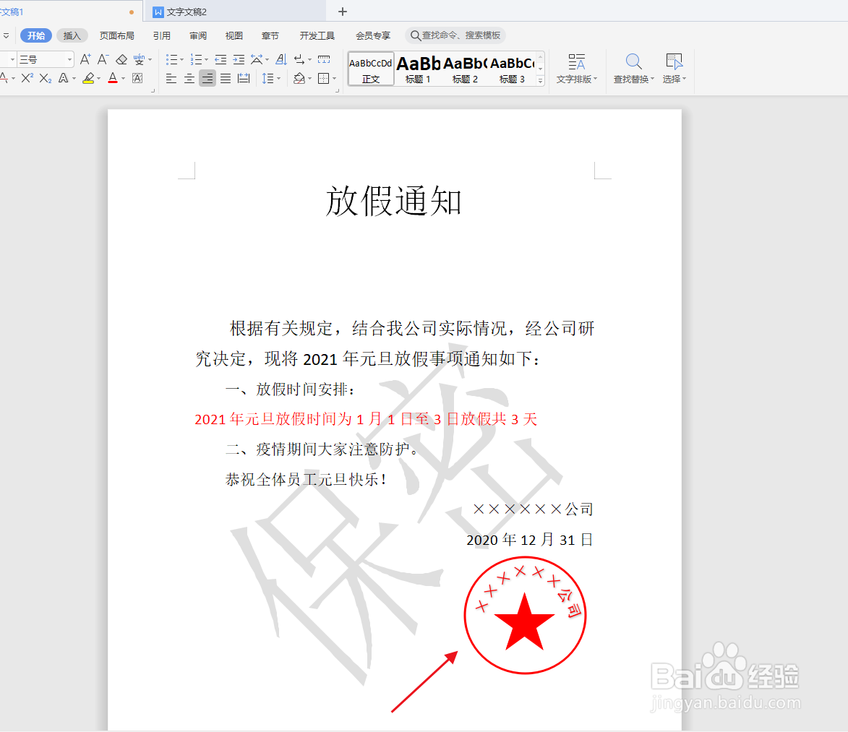This screenshot has height=732, width=848.
Task: Apply a bulleted list
Action: (171, 59)
